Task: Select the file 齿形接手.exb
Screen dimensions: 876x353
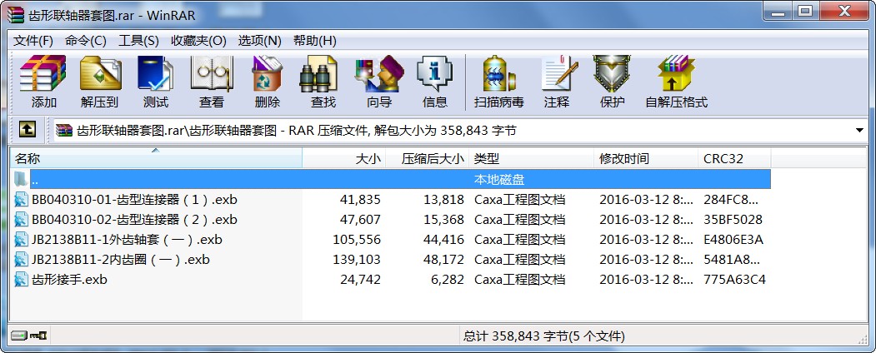Action: tap(69, 280)
